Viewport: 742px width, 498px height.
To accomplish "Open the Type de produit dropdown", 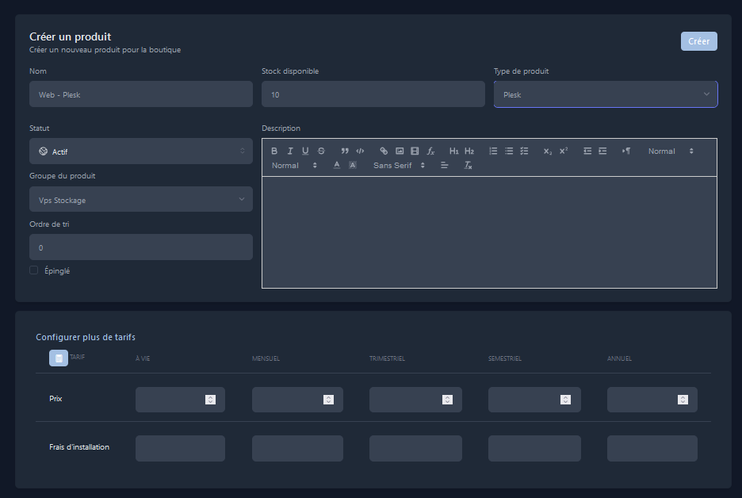I will coord(605,94).
